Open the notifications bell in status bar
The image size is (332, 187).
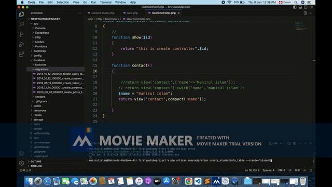click(x=311, y=170)
